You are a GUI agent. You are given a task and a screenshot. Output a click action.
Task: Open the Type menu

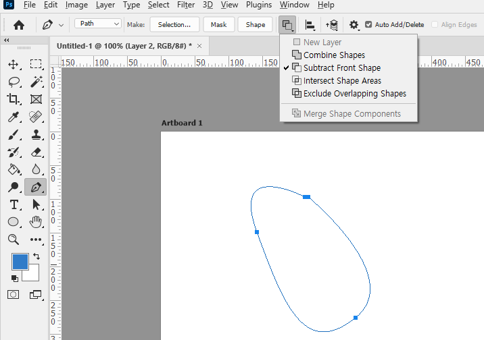(x=132, y=5)
